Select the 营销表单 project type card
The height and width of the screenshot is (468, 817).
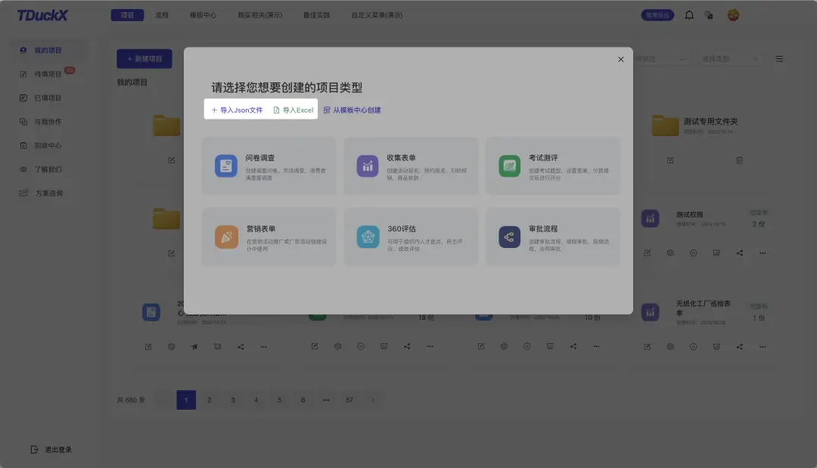tap(269, 237)
